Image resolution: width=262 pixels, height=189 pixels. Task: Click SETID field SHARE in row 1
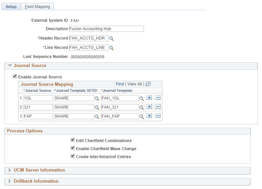74,98
